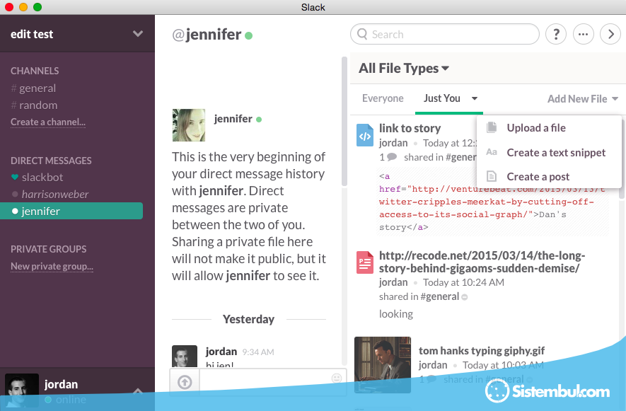Click the heart icon beside slackbot

pyautogui.click(x=15, y=177)
